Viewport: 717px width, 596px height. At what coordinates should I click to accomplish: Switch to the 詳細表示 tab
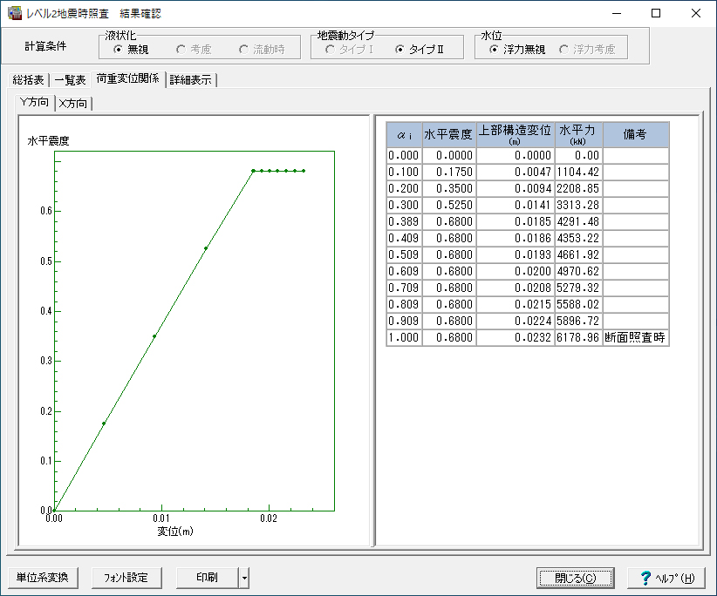pyautogui.click(x=191, y=80)
